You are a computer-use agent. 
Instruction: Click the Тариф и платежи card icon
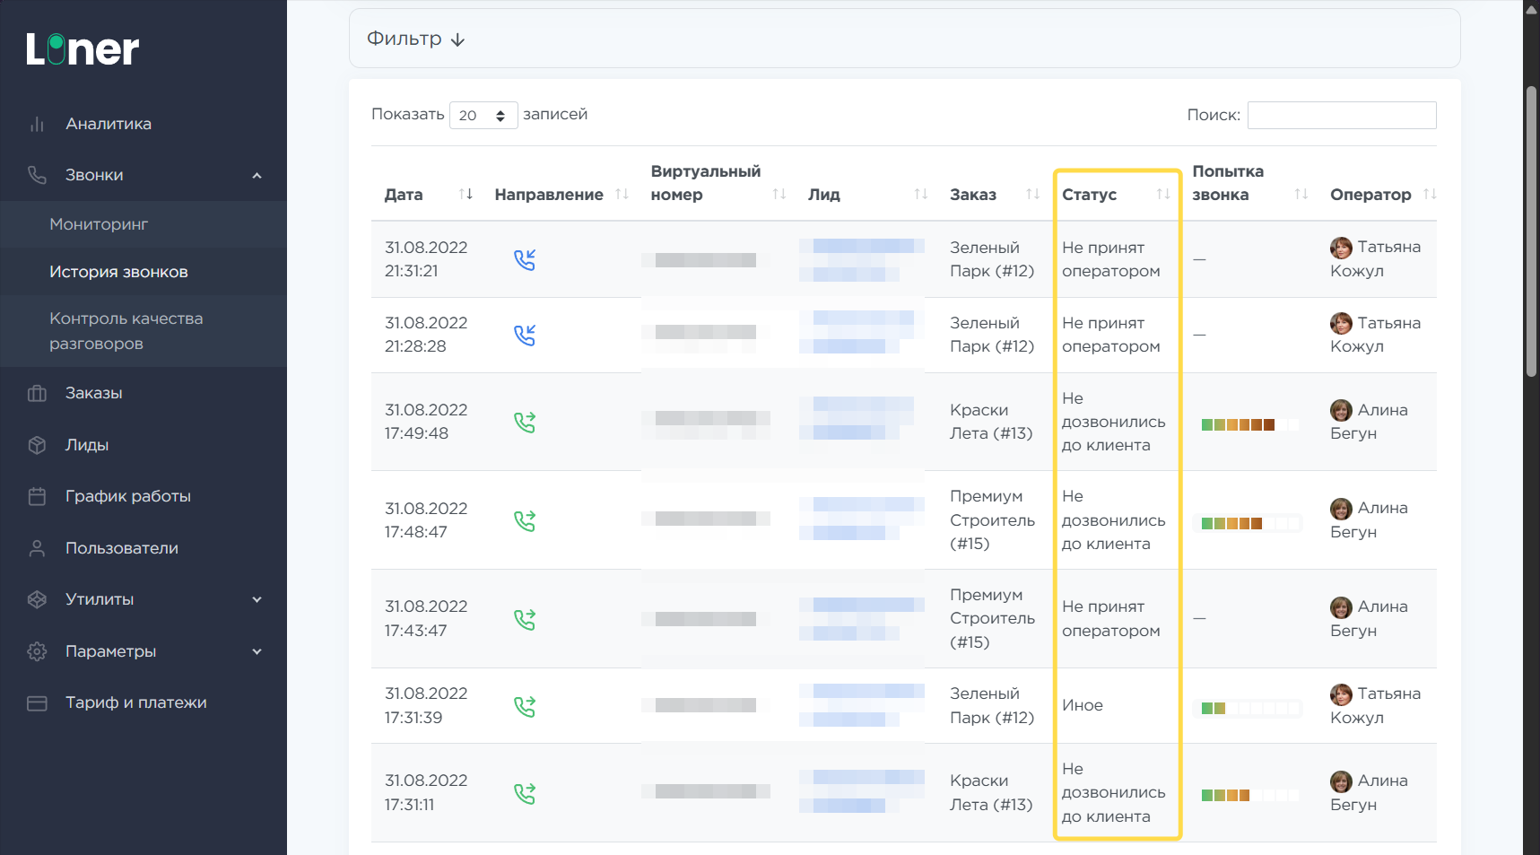coord(37,702)
